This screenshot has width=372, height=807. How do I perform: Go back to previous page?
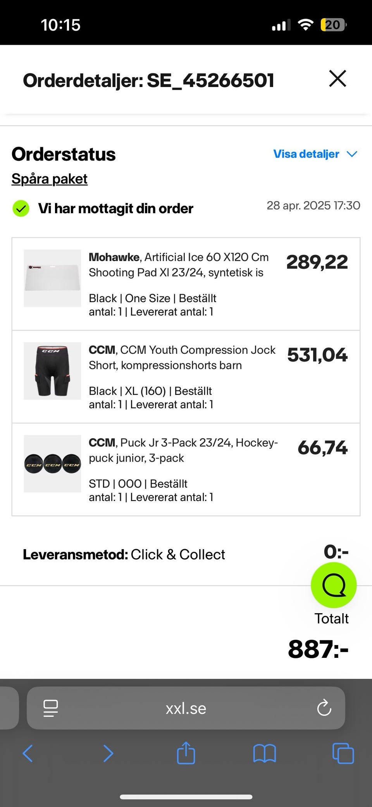click(28, 753)
